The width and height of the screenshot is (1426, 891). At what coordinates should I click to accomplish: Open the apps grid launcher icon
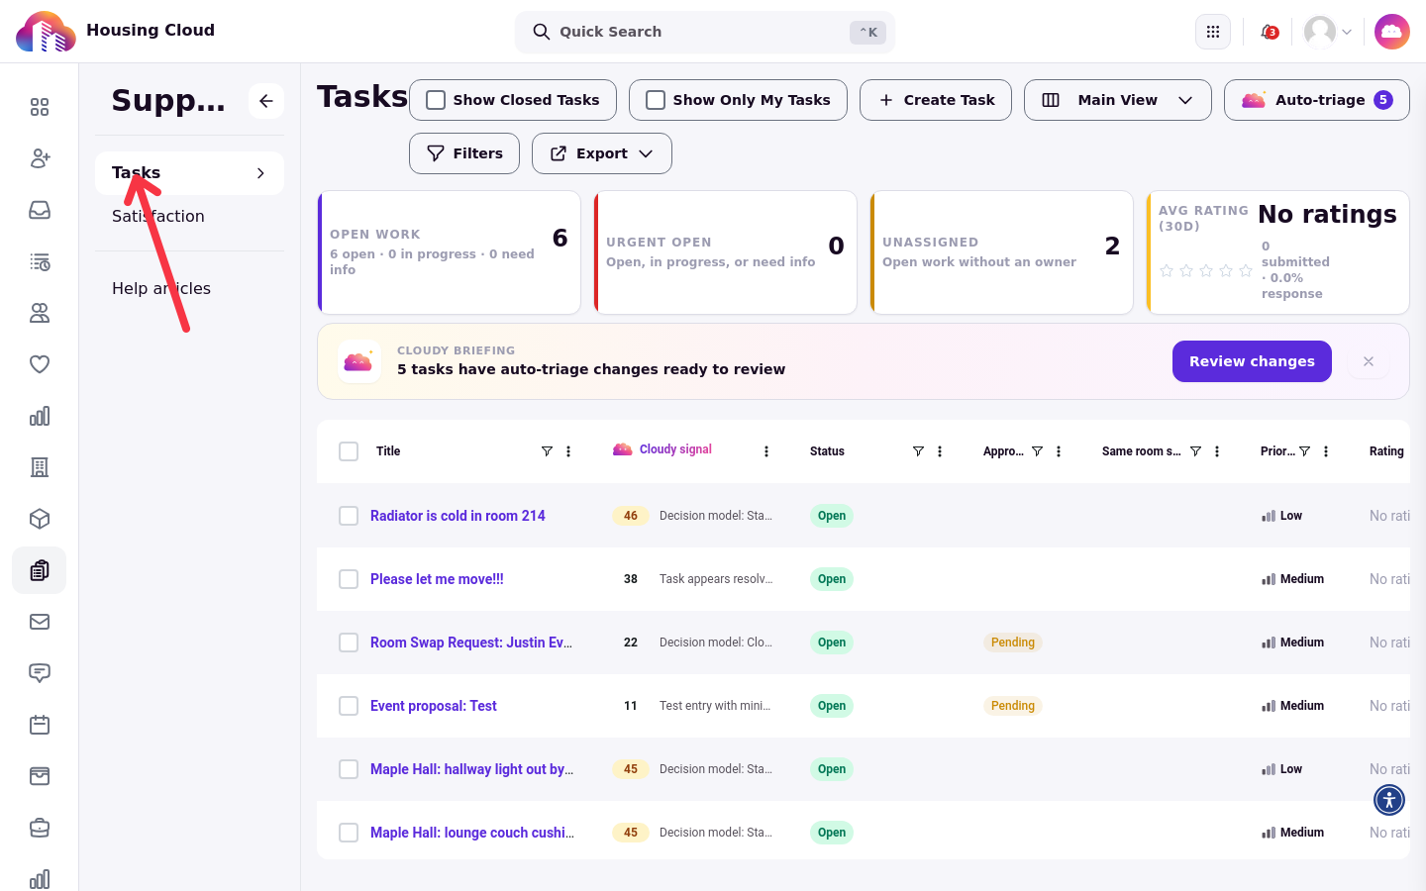(1213, 32)
